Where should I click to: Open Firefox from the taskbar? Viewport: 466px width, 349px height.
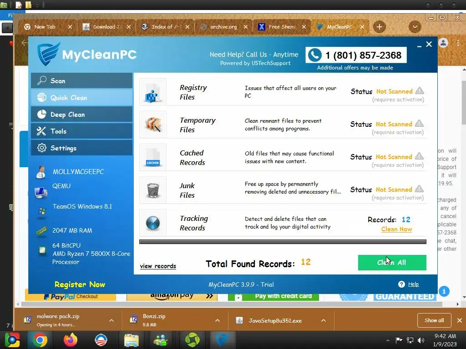pos(71,340)
